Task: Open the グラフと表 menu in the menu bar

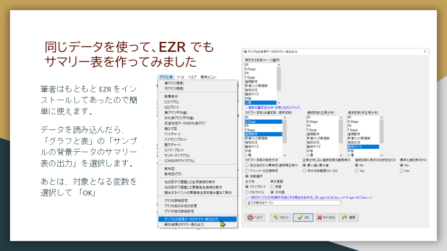Action: pyautogui.click(x=166, y=77)
